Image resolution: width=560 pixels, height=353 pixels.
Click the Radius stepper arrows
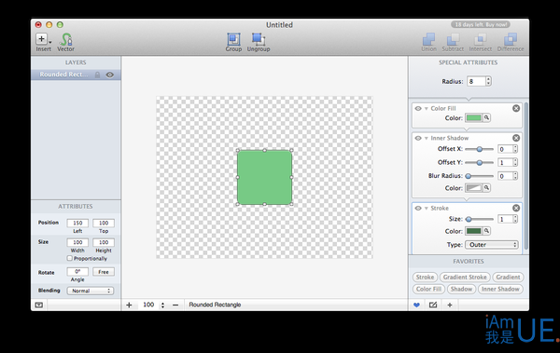click(488, 81)
